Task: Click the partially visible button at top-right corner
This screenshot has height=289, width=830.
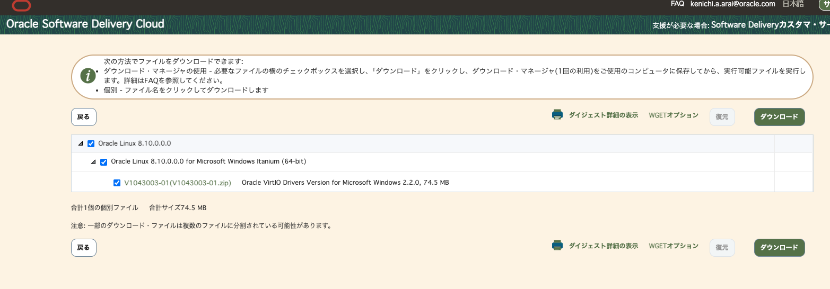Action: coord(825,4)
